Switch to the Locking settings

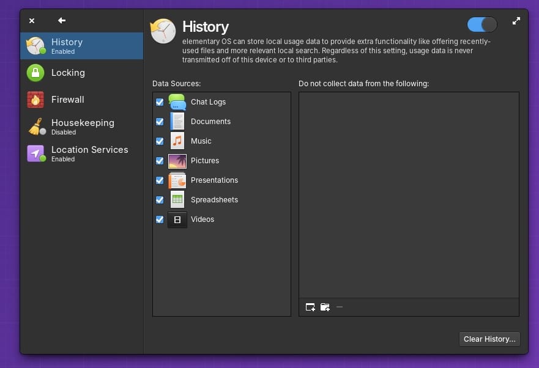[67, 73]
